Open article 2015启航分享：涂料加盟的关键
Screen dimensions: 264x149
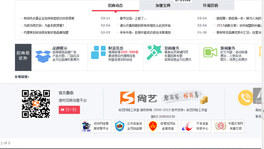click(x=239, y=26)
